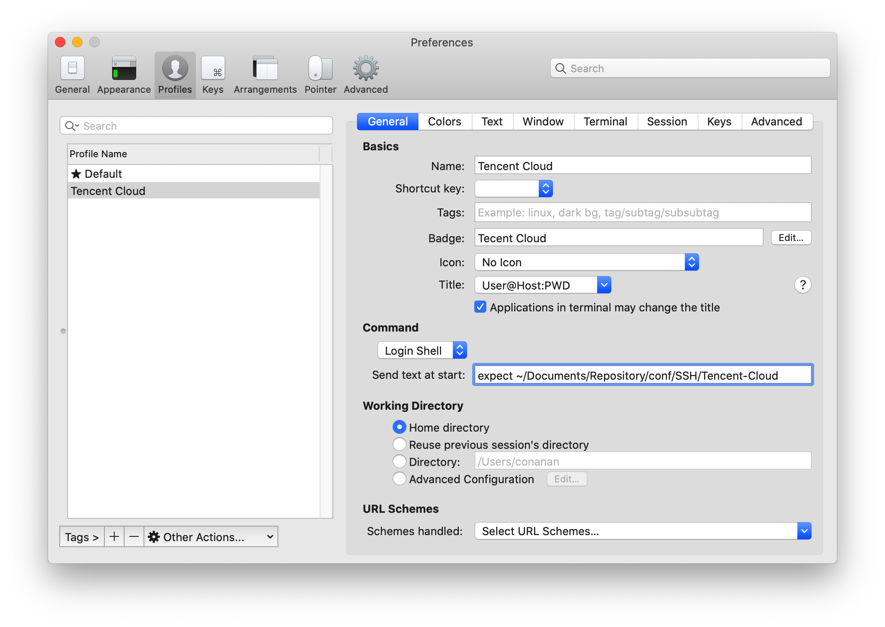Click the question mark help button

click(803, 285)
